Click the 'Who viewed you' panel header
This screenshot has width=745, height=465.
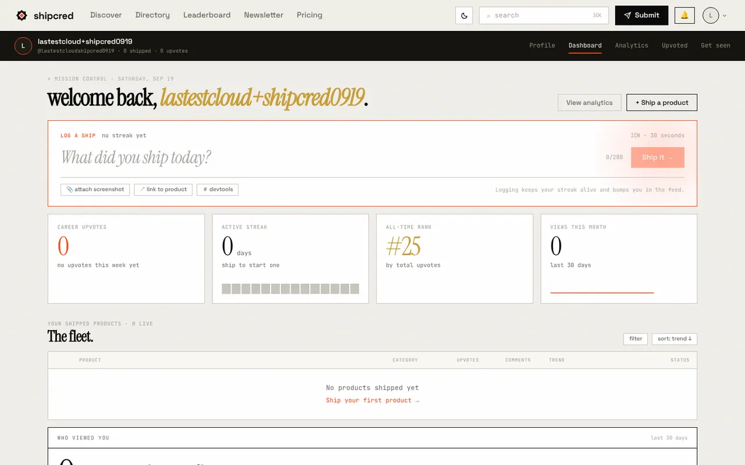click(x=372, y=438)
